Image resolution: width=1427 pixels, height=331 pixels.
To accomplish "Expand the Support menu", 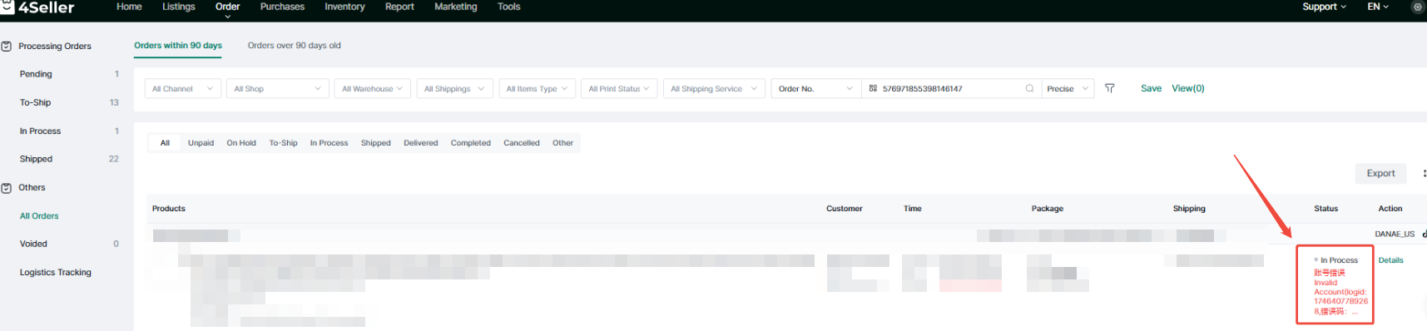I will click(1324, 7).
